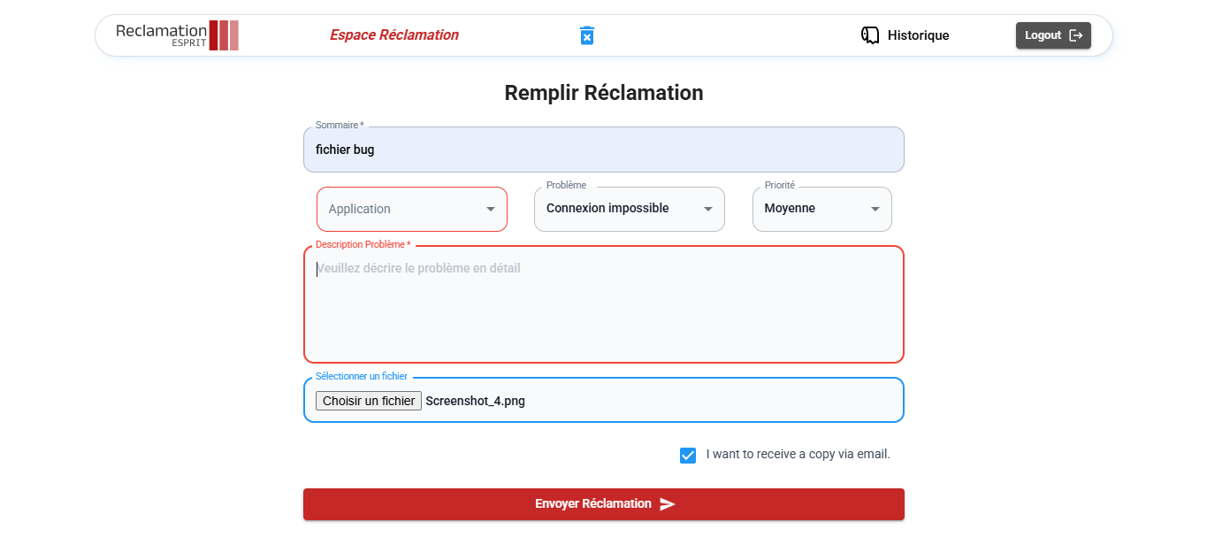Click the Historique scroll icon
This screenshot has width=1207, height=537.
(870, 35)
